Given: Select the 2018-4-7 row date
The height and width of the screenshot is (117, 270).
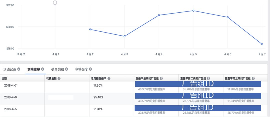Looking at the screenshot, I should [10, 85].
